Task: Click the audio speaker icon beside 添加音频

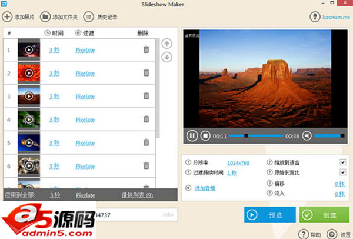Action: click(x=188, y=188)
